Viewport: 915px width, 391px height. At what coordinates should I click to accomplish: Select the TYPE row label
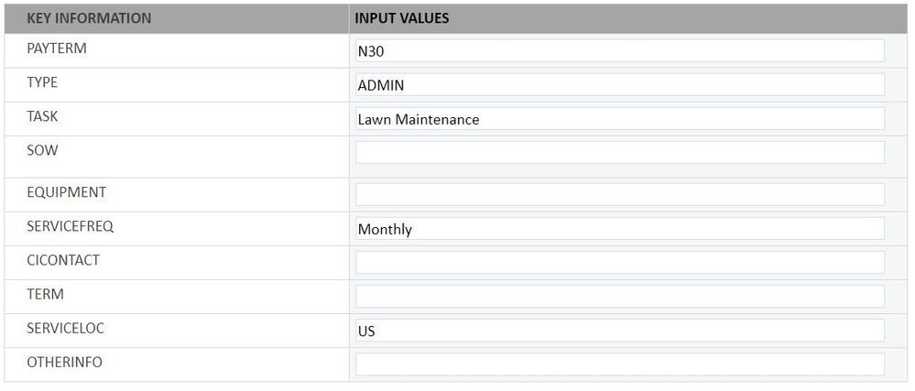point(42,82)
